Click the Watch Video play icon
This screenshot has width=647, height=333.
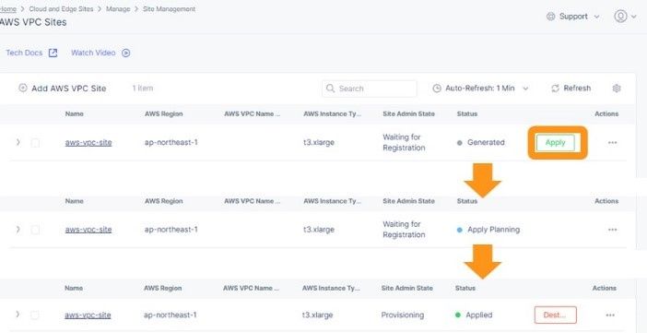click(126, 53)
